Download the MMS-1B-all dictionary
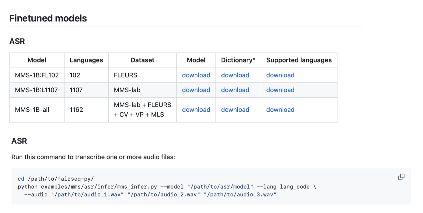 pyautogui.click(x=235, y=110)
